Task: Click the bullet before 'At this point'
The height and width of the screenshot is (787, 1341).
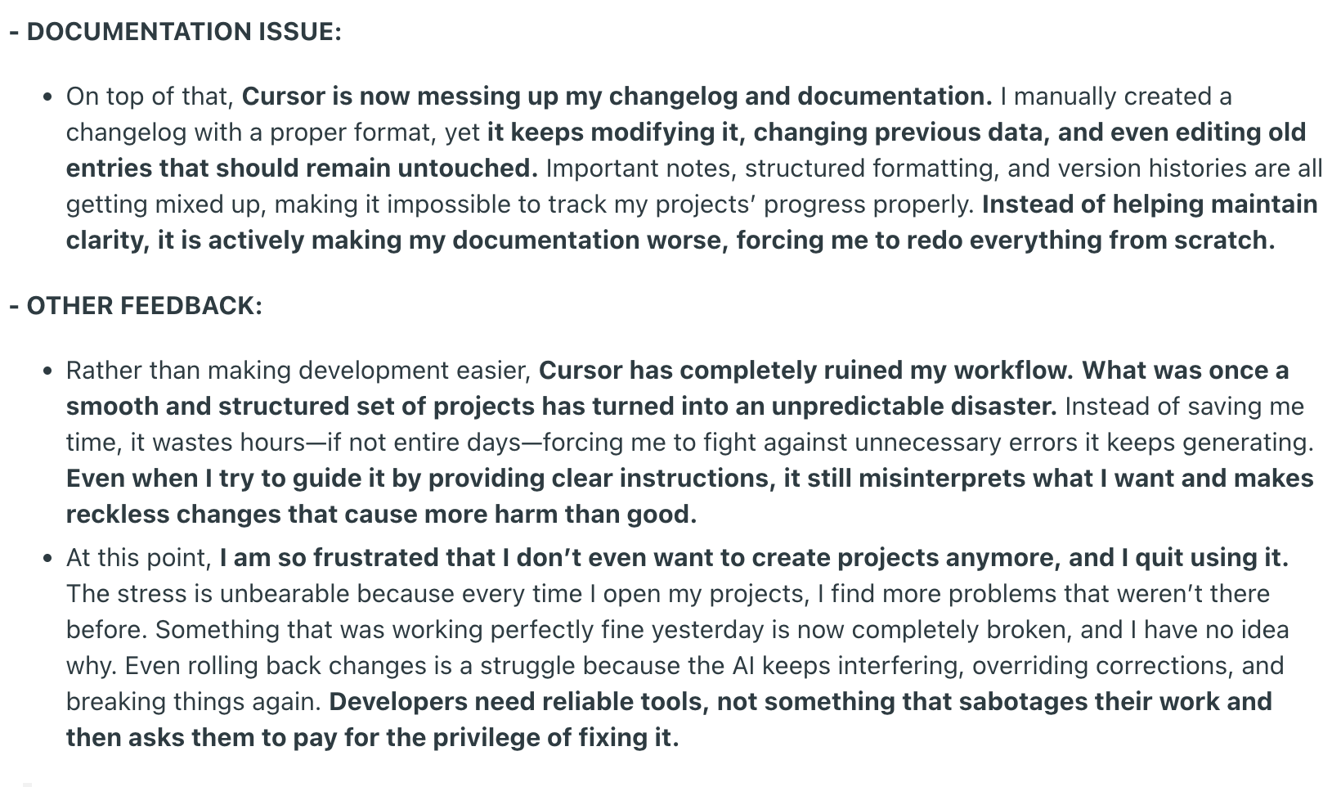Action: 48,559
